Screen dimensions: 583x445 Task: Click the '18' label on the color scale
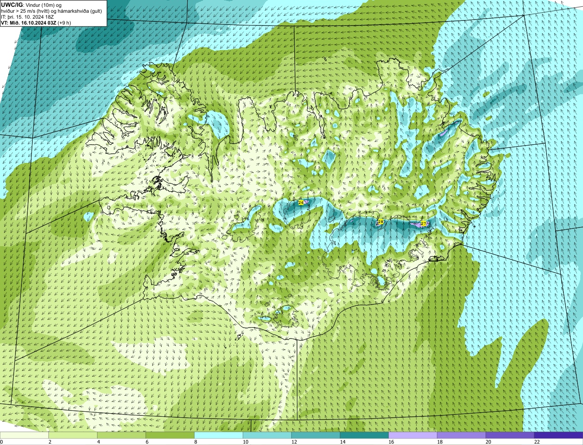(440, 442)
